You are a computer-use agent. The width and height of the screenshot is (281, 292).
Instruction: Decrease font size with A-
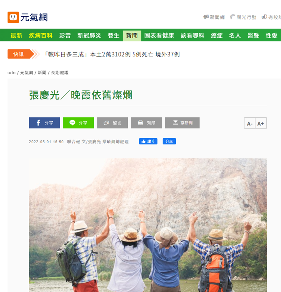pos(250,123)
